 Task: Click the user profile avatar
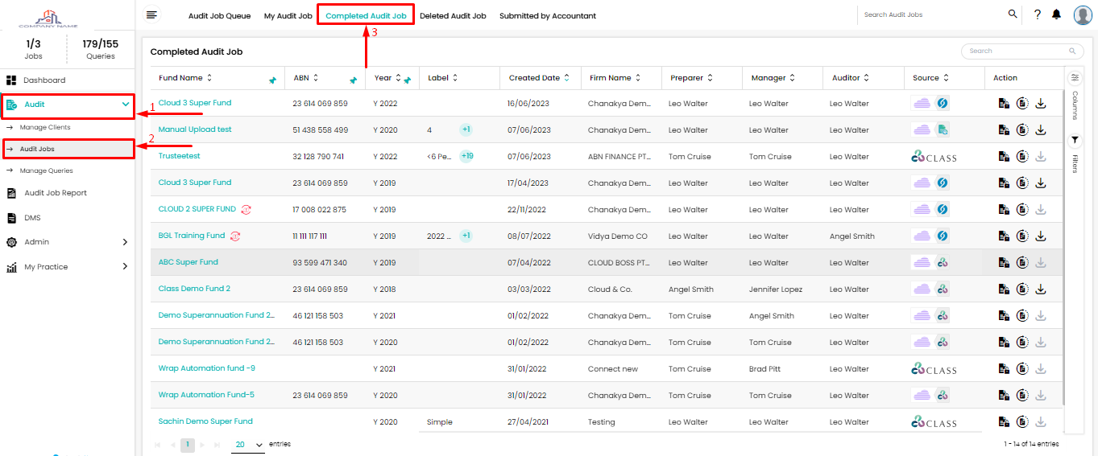[1083, 15]
